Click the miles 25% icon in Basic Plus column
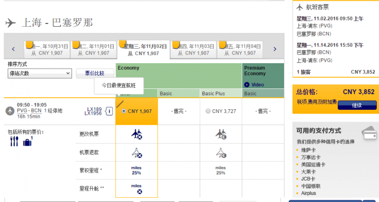Image resolution: width=379 pixels, height=202 pixels. pos(221,170)
